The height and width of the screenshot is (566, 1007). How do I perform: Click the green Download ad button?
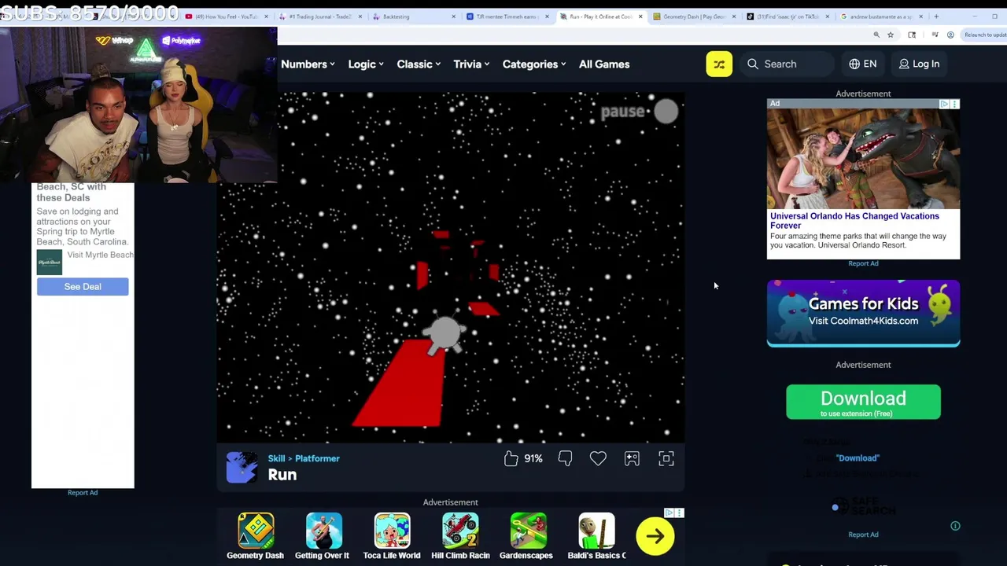click(863, 402)
